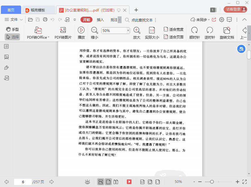
Task: Open the file folder icon
Action: click(31, 20)
